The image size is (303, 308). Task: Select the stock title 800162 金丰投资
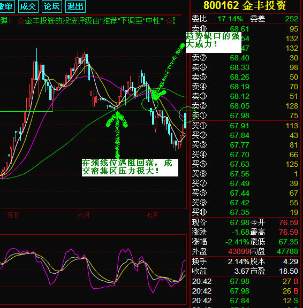click(245, 5)
